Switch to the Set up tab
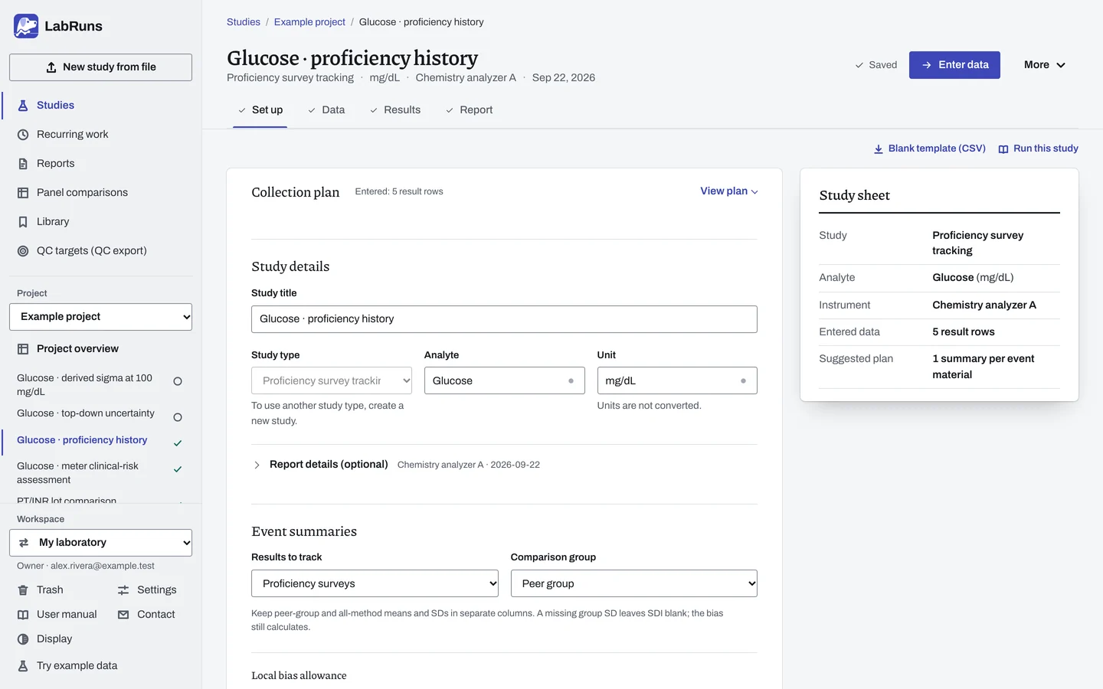 pyautogui.click(x=260, y=110)
